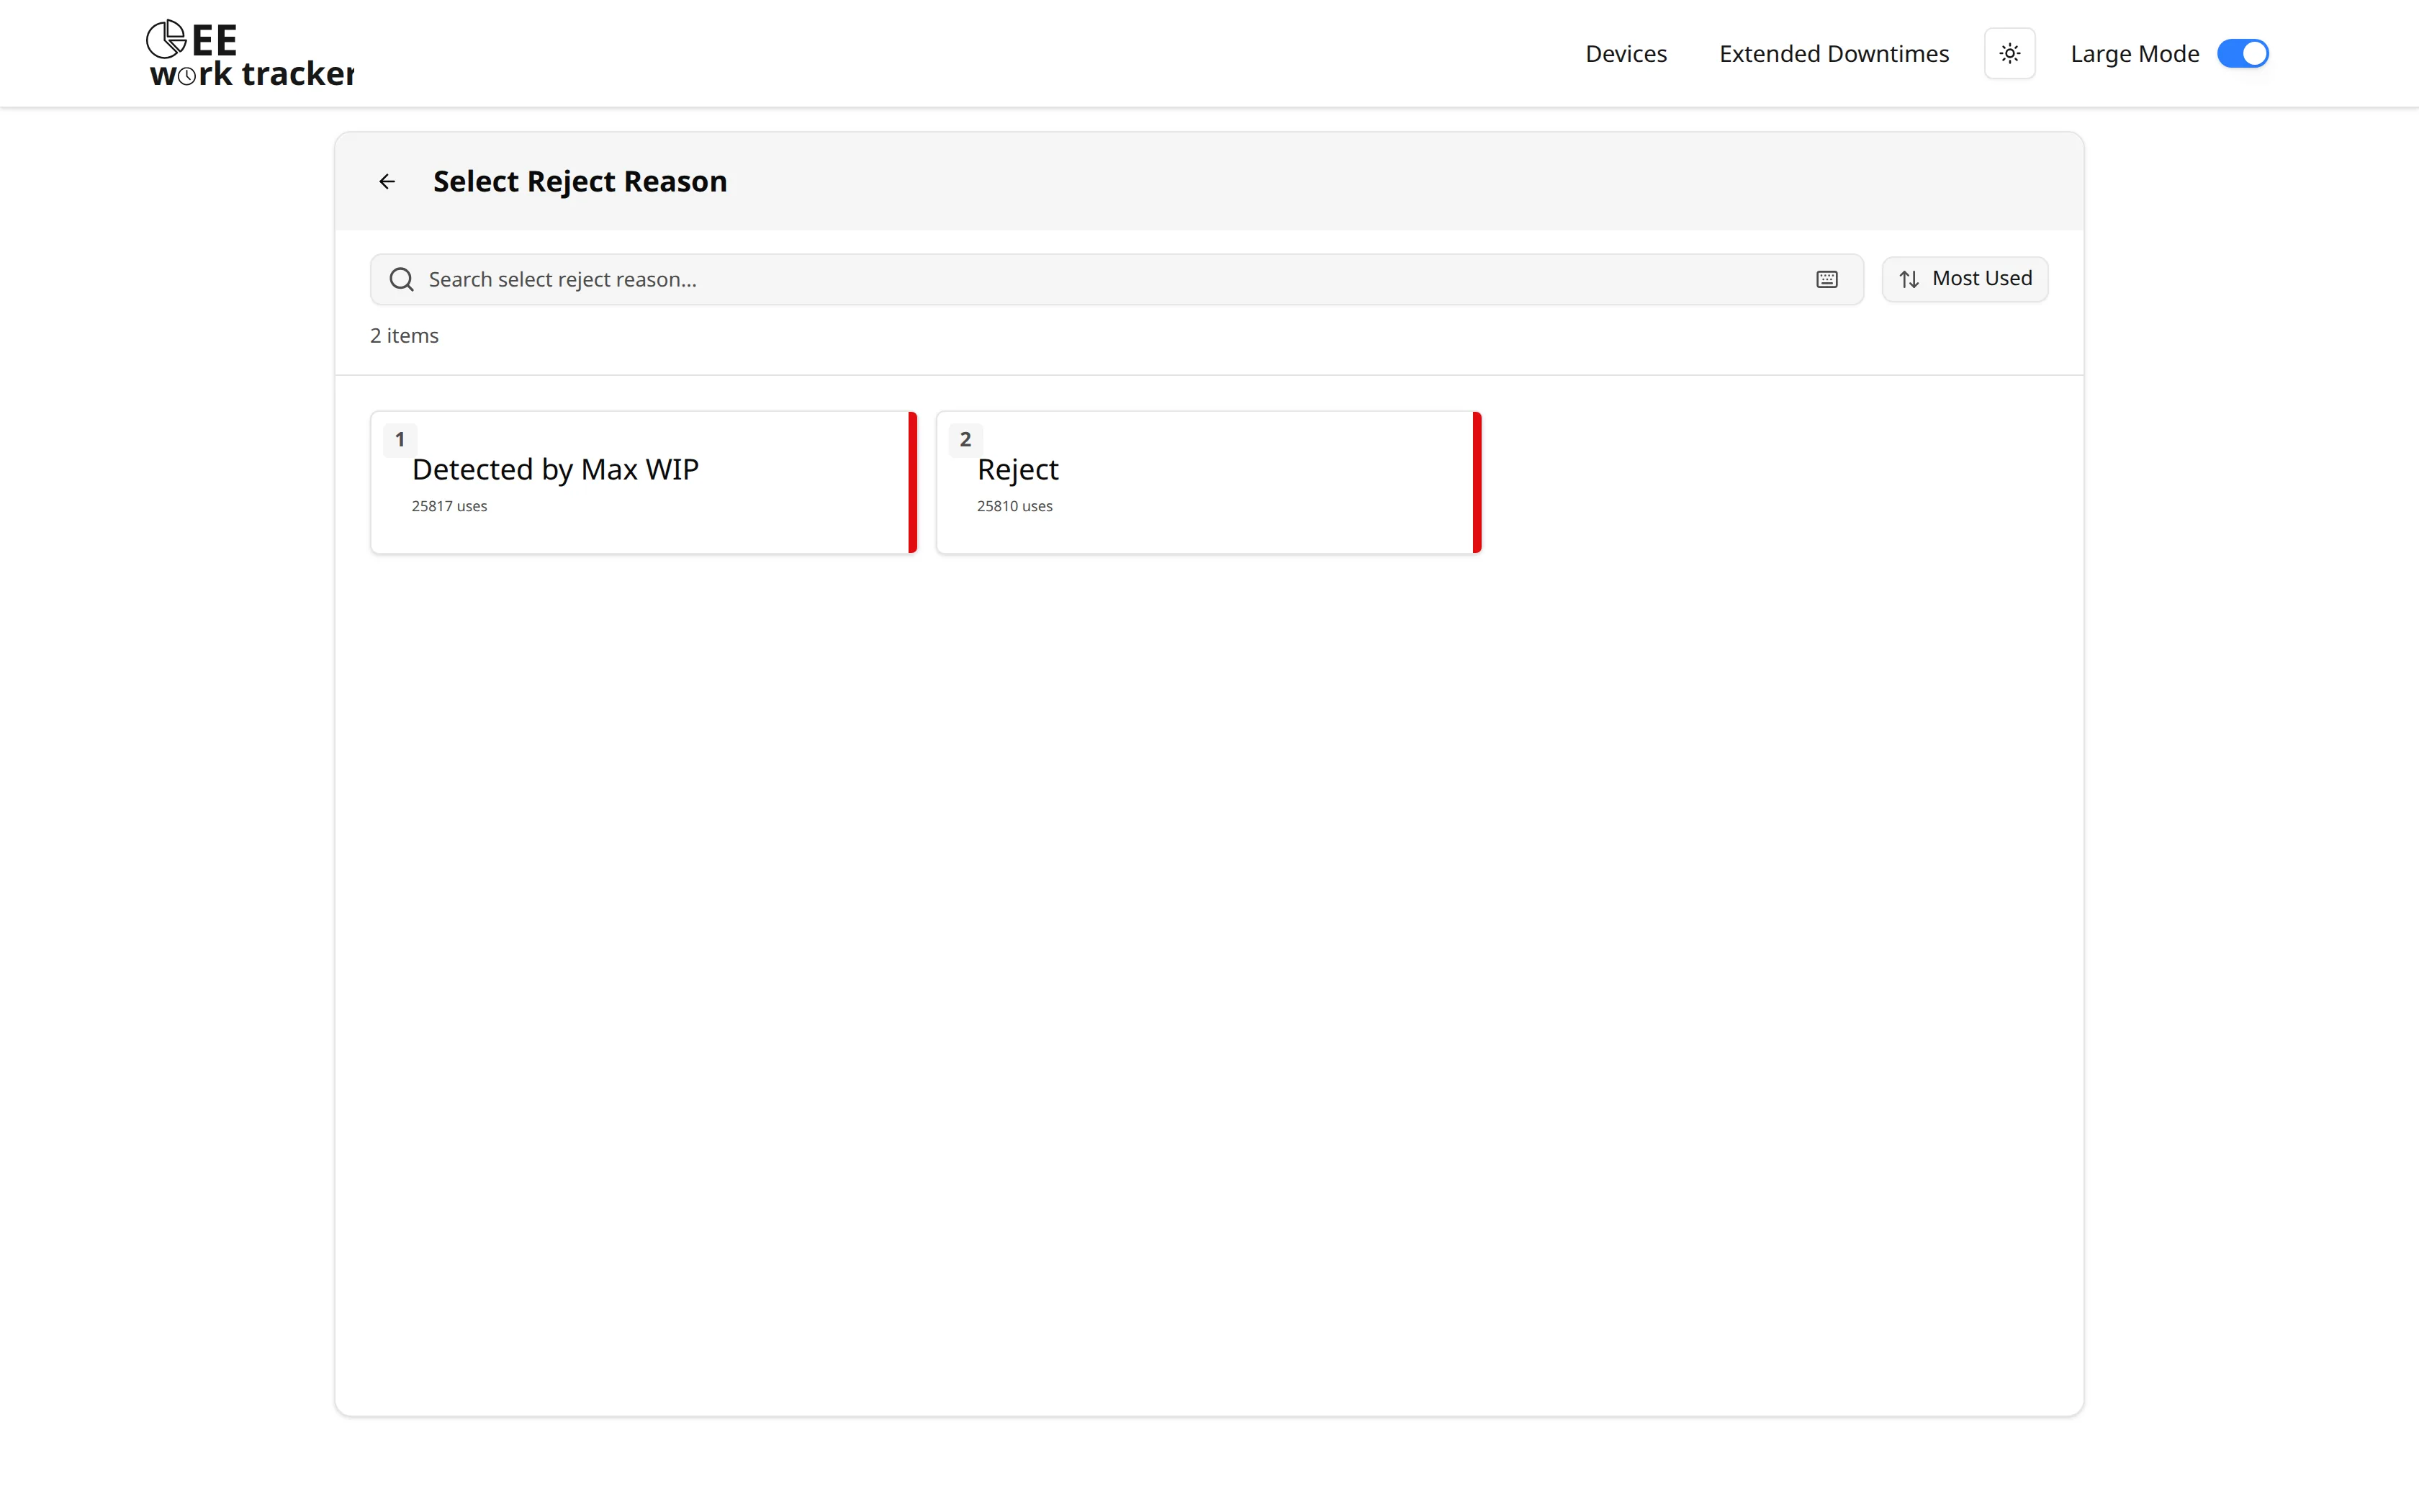Click the number 1 badge on first card
This screenshot has height=1512, width=2419.
(400, 439)
